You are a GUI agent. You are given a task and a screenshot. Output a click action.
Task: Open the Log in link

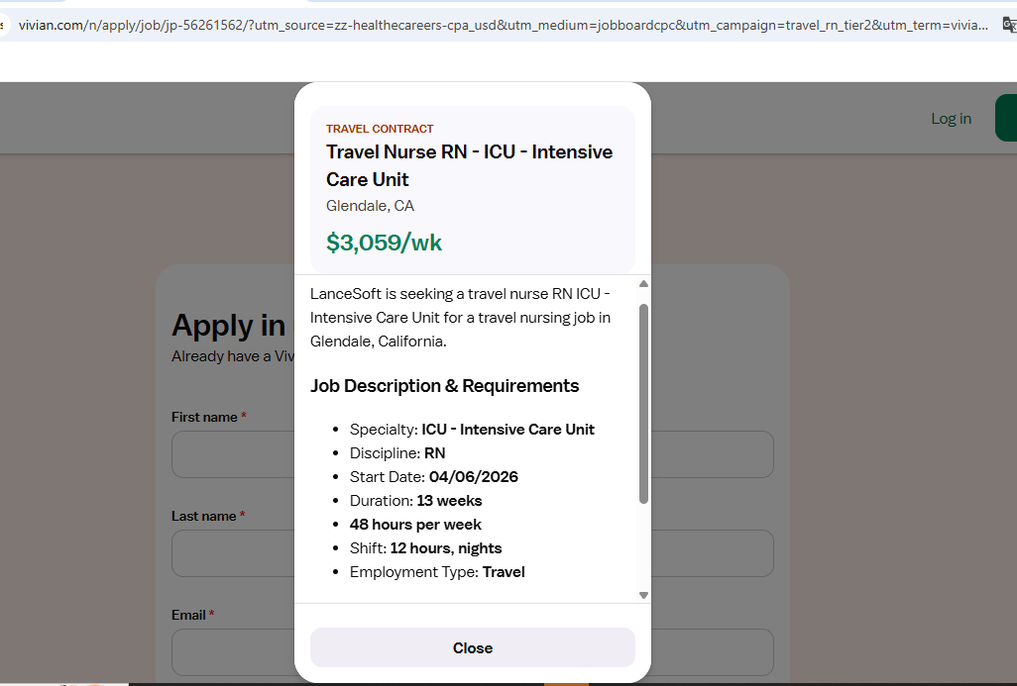click(x=951, y=119)
